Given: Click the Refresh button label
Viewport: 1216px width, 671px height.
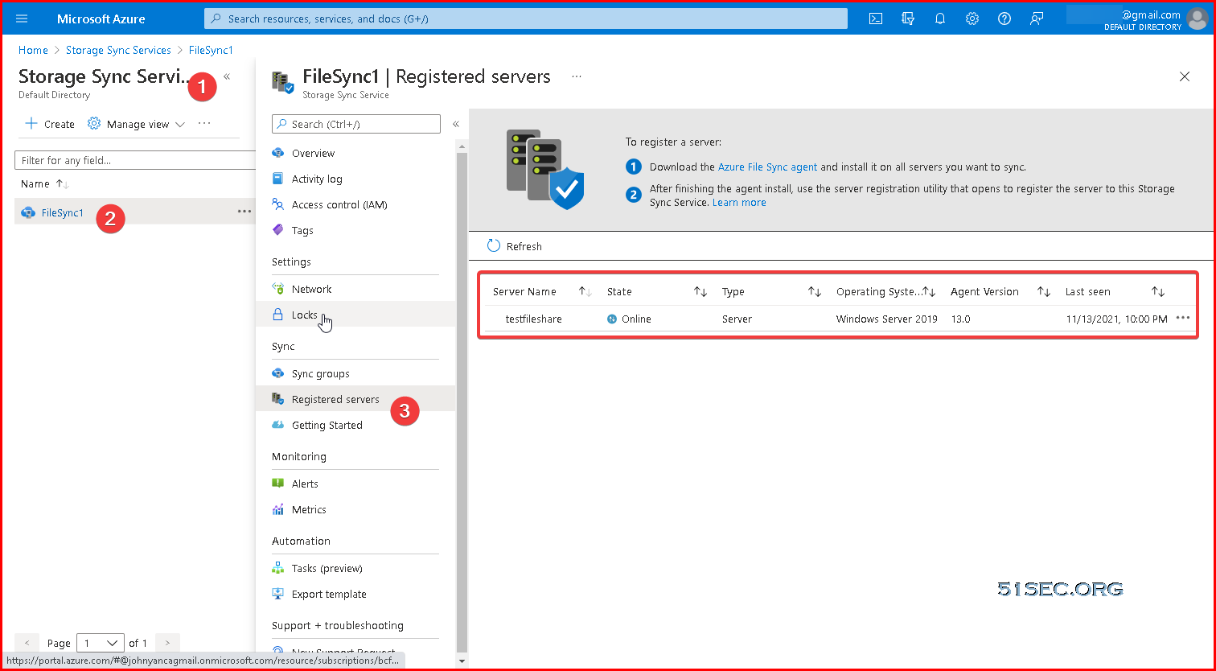Looking at the screenshot, I should 524,246.
